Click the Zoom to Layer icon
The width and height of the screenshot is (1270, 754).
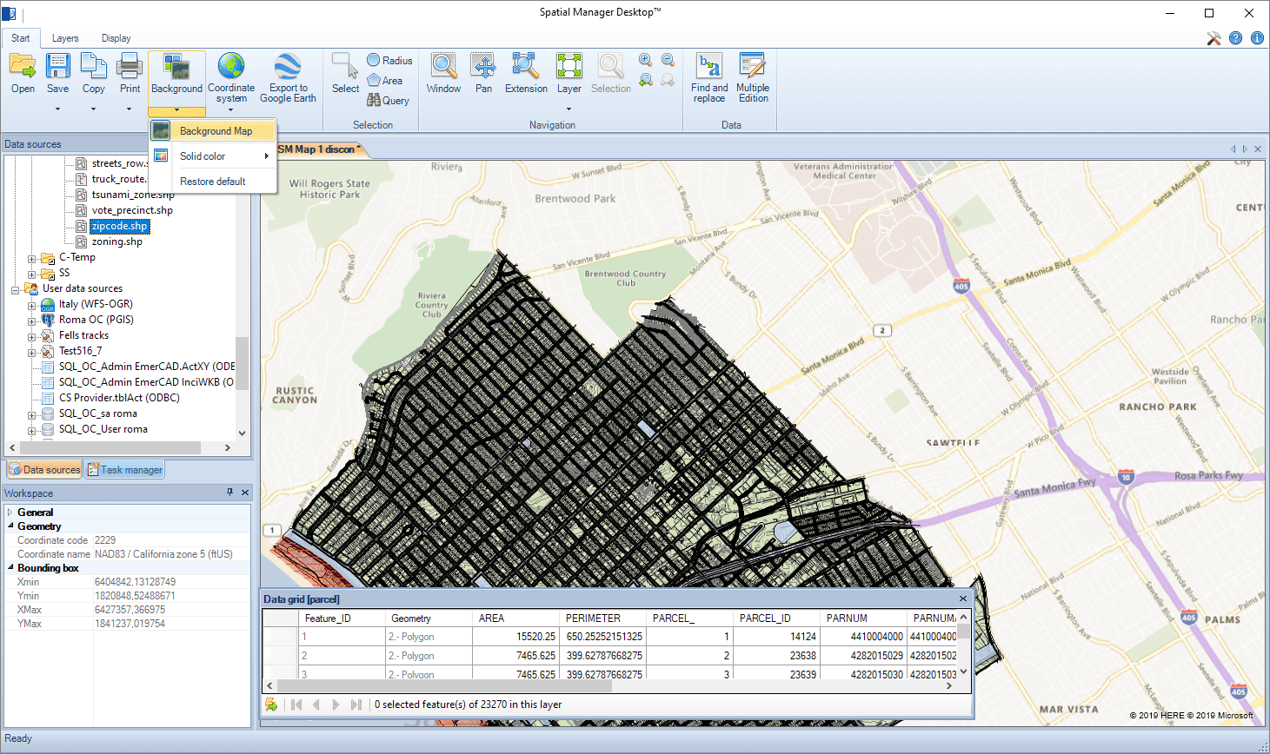569,66
